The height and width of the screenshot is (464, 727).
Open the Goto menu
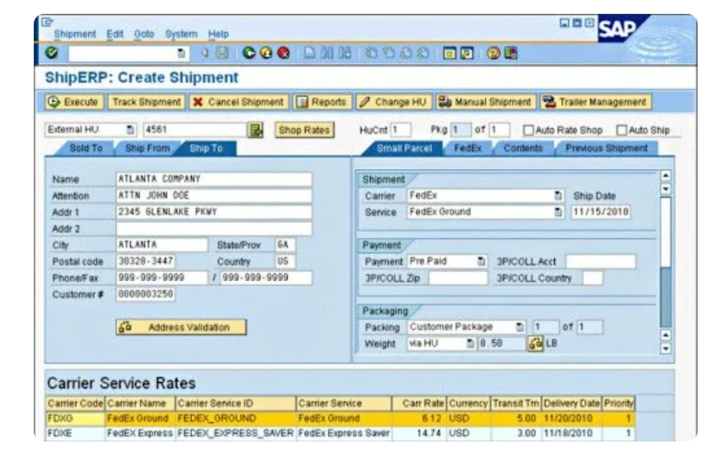point(143,34)
